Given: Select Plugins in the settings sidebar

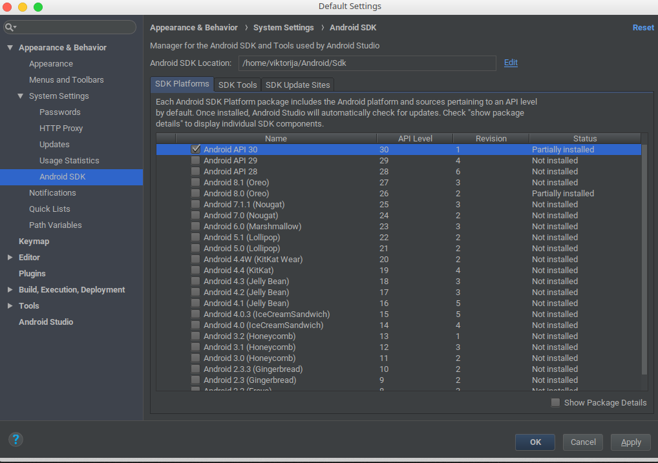Looking at the screenshot, I should 32,274.
